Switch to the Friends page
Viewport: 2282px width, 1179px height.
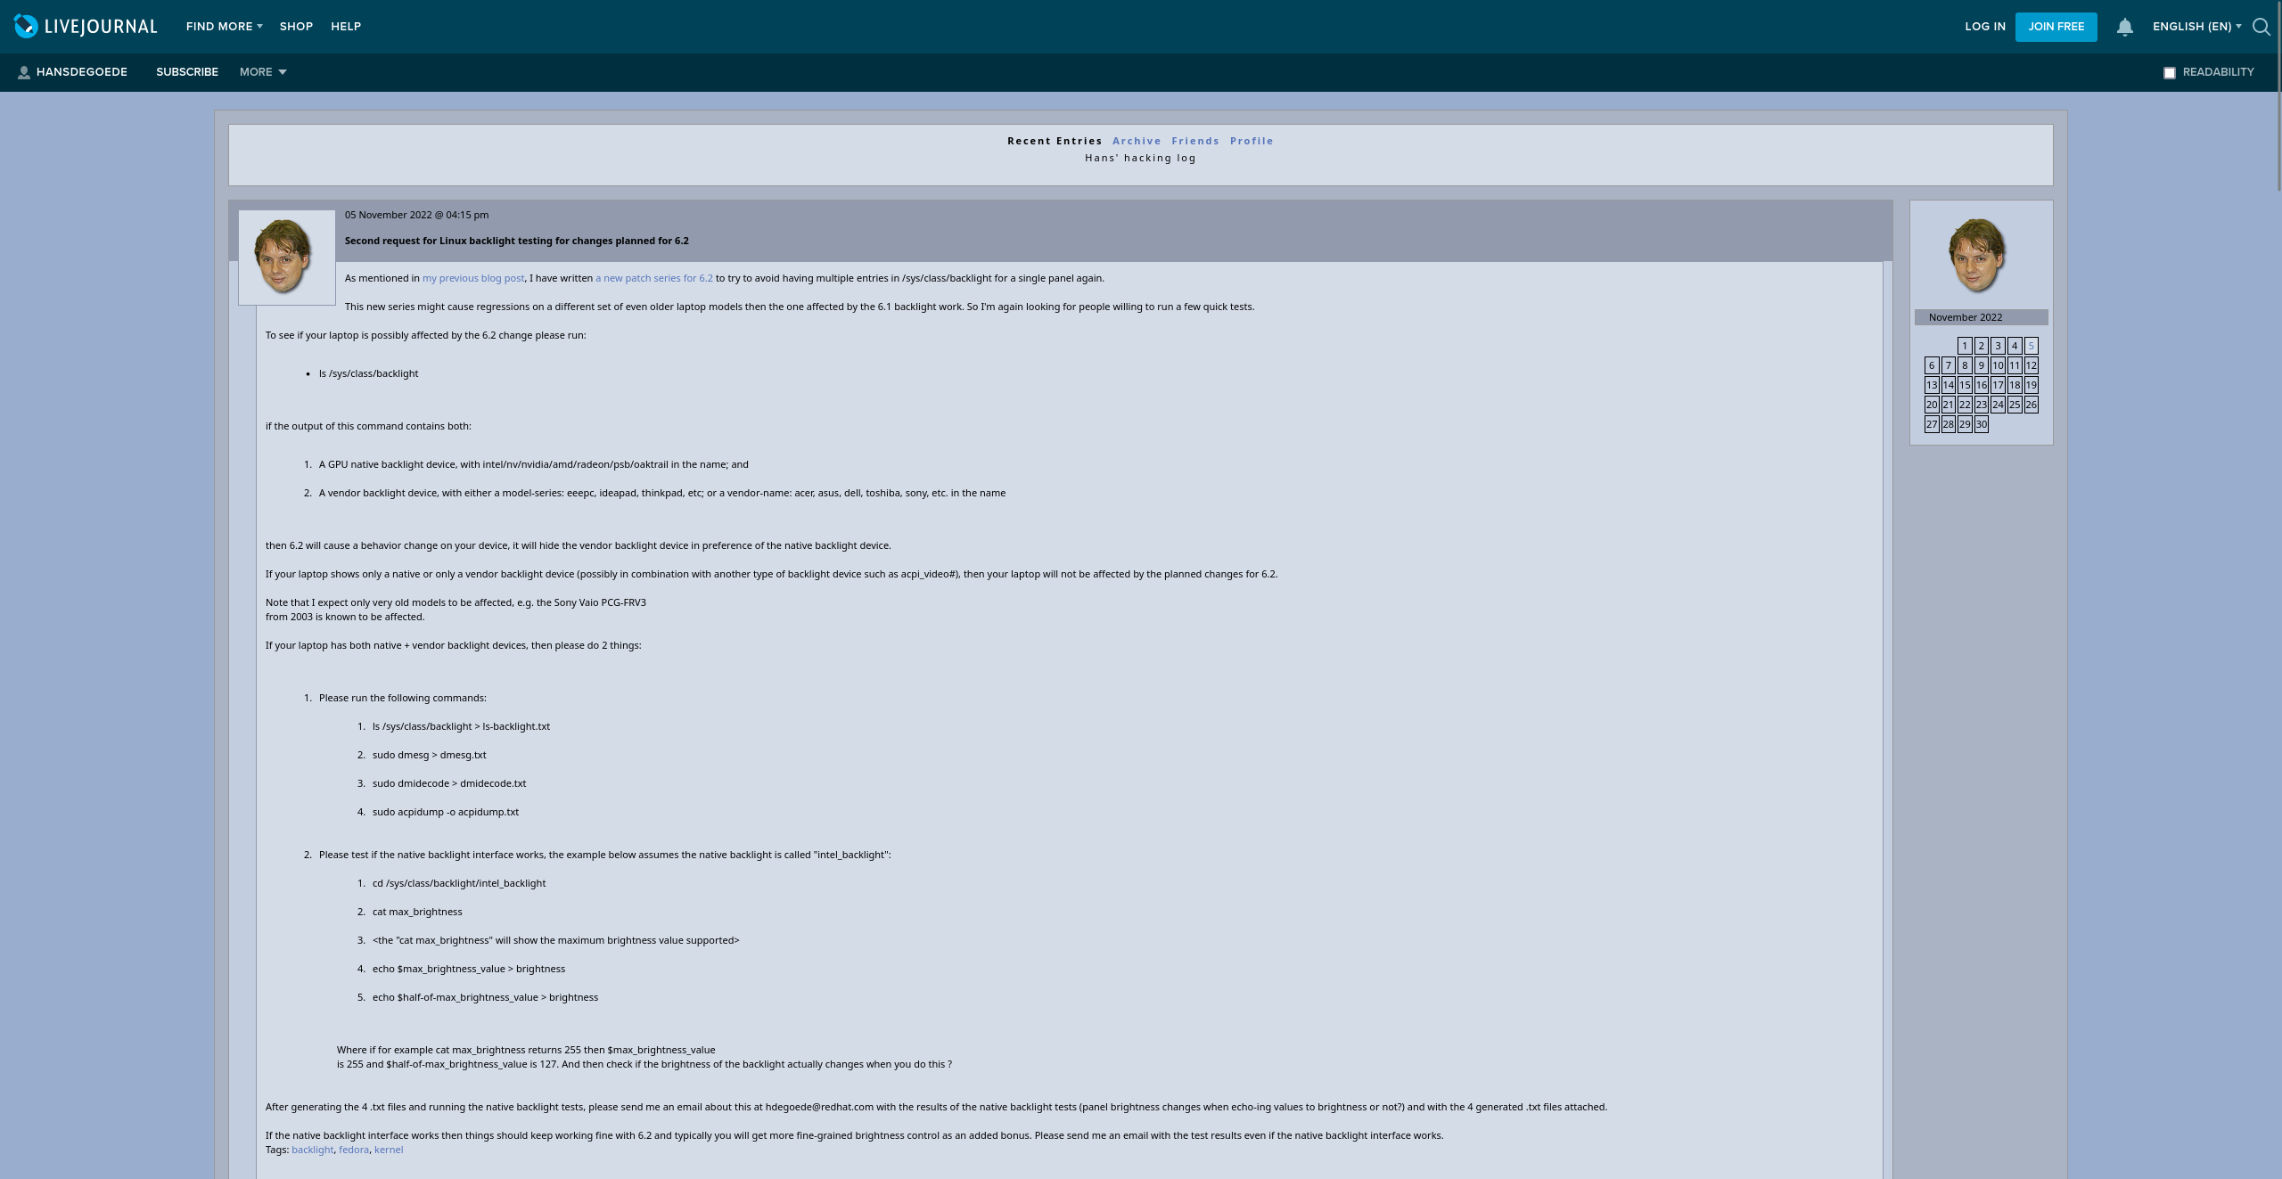[x=1195, y=141]
